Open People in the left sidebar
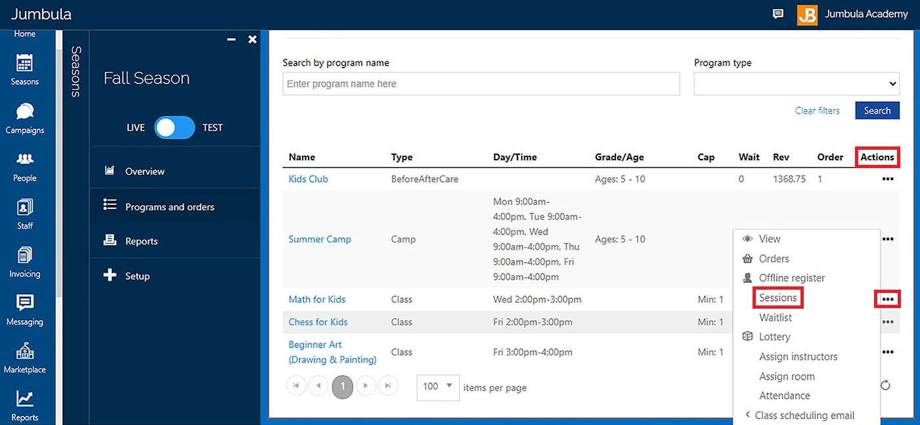920x425 pixels. pyautogui.click(x=24, y=167)
